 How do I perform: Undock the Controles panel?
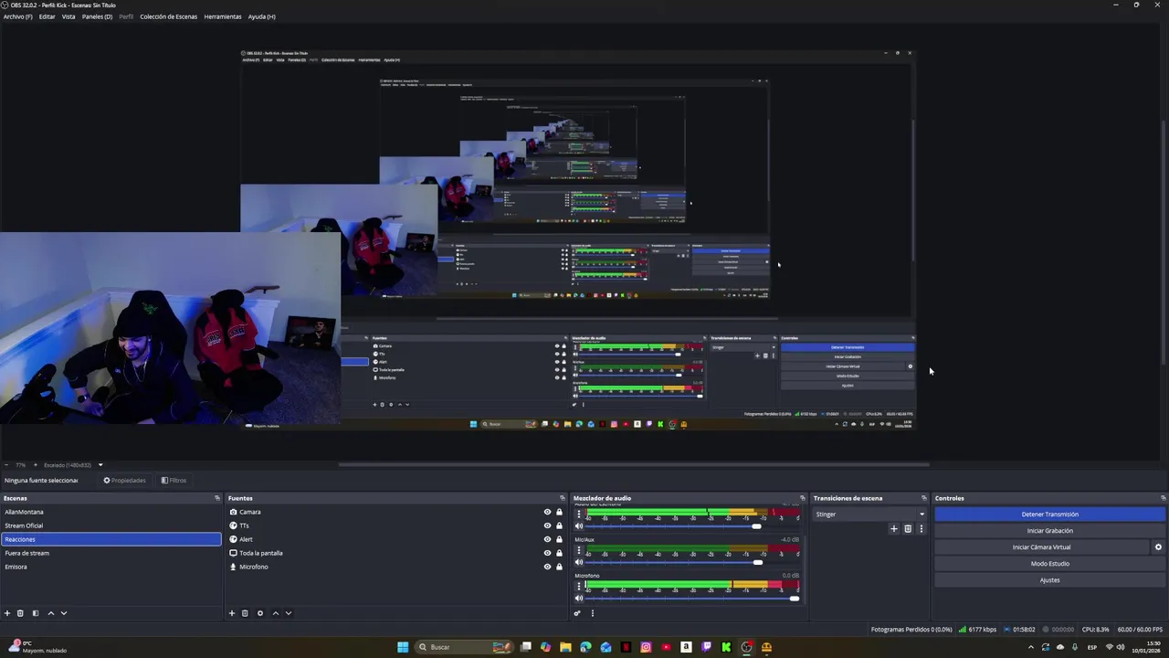1163,498
